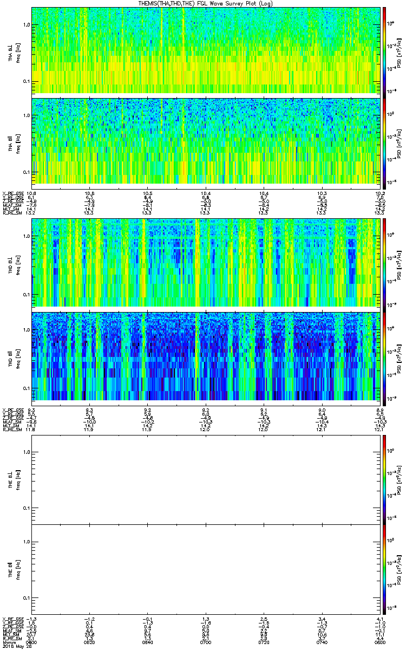Click the THE B-perpendicular freq [Hz] axis label

tap(18, 480)
